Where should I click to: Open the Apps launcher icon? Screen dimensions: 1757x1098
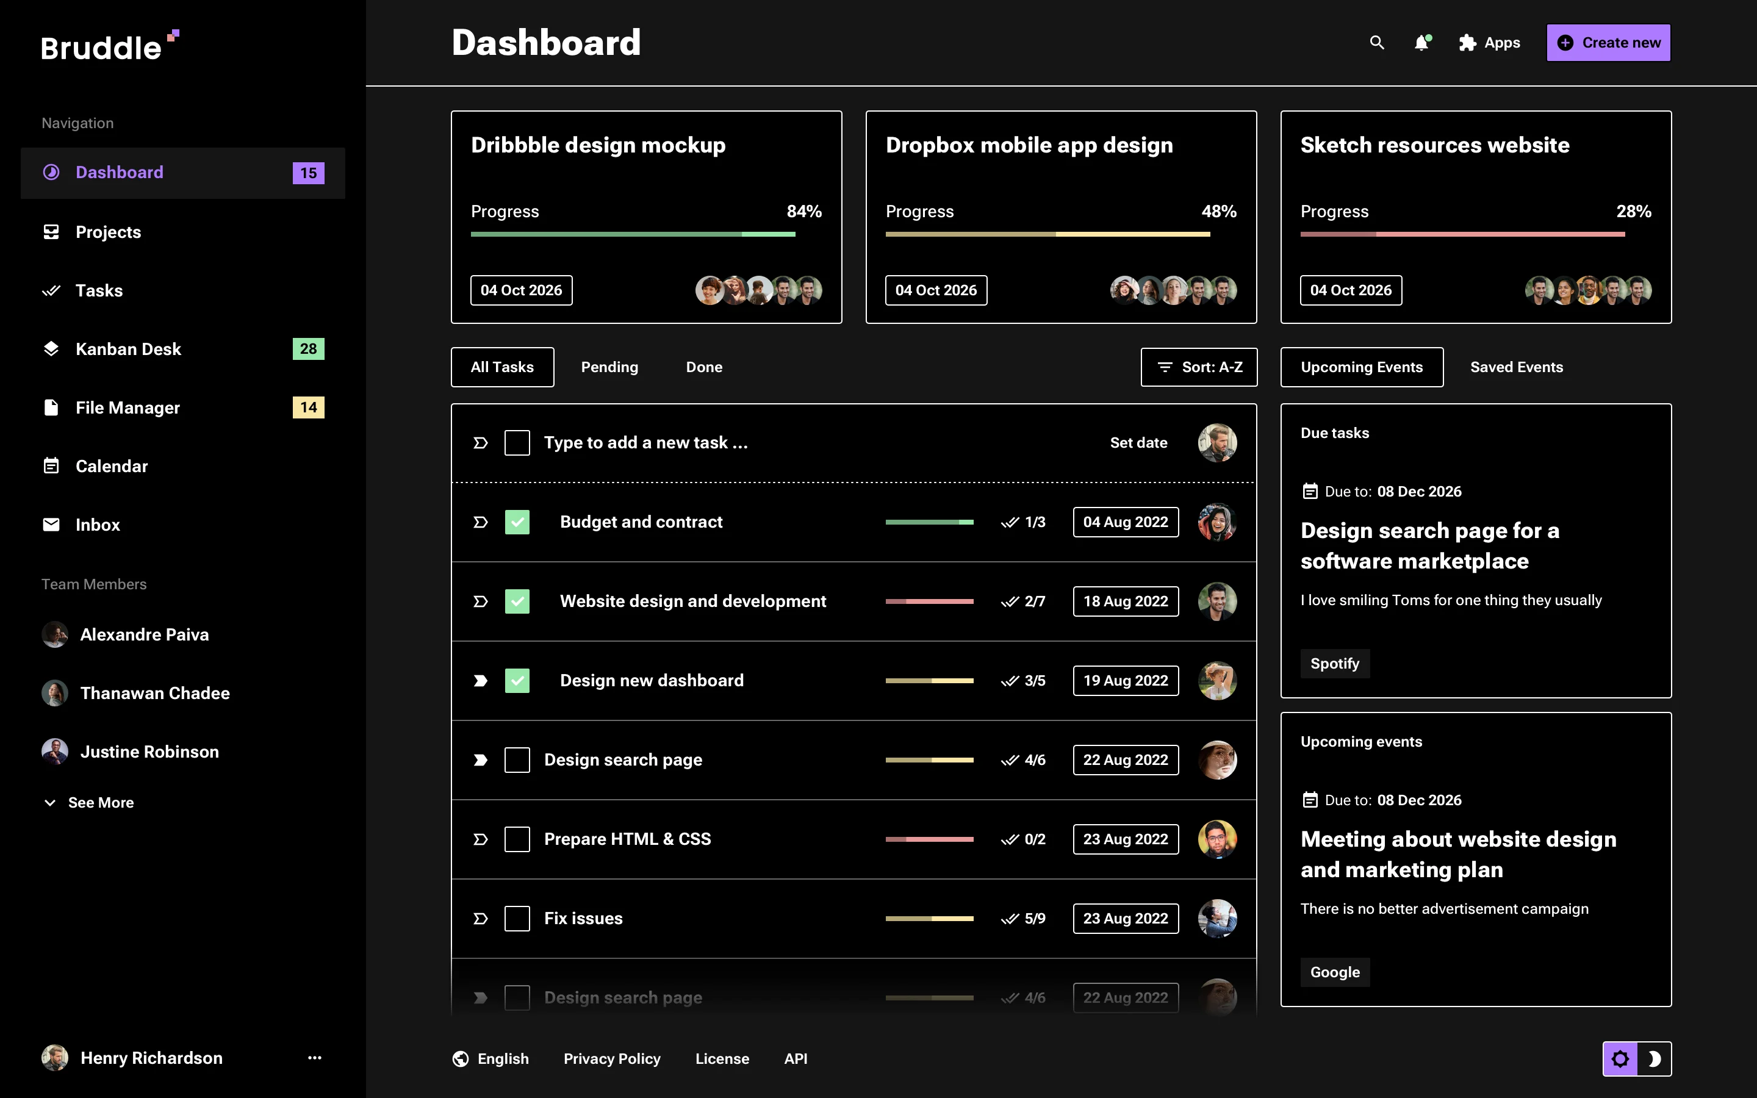click(x=1467, y=43)
